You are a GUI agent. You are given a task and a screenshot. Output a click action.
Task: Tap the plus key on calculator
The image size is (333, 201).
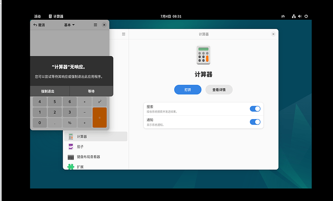pyautogui.click(x=84, y=123)
